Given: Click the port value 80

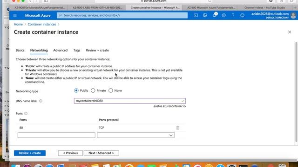Looking at the screenshot, I should (21, 128).
